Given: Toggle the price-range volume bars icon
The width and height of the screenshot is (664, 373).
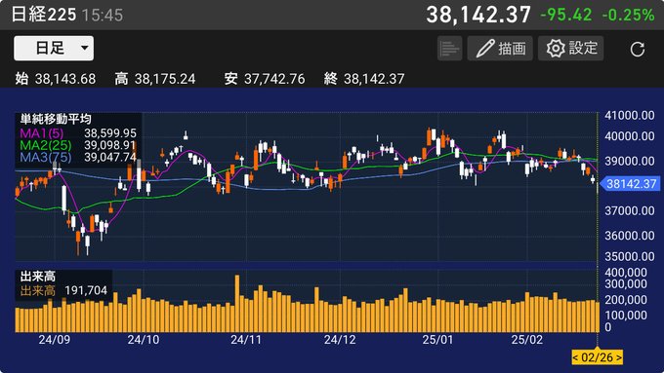Looking at the screenshot, I should pyautogui.click(x=449, y=49).
